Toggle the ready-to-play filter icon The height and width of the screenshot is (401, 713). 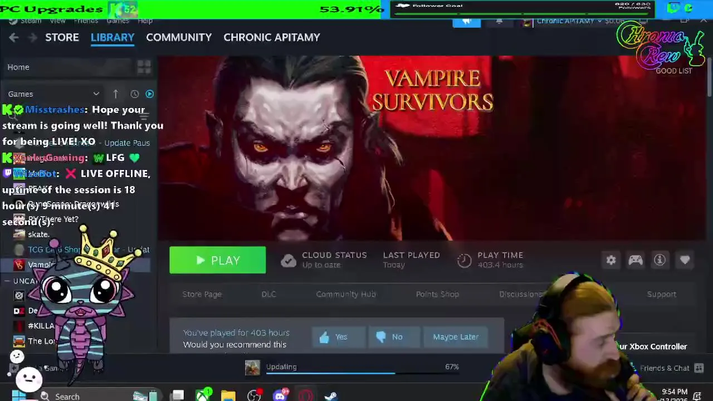(149, 94)
